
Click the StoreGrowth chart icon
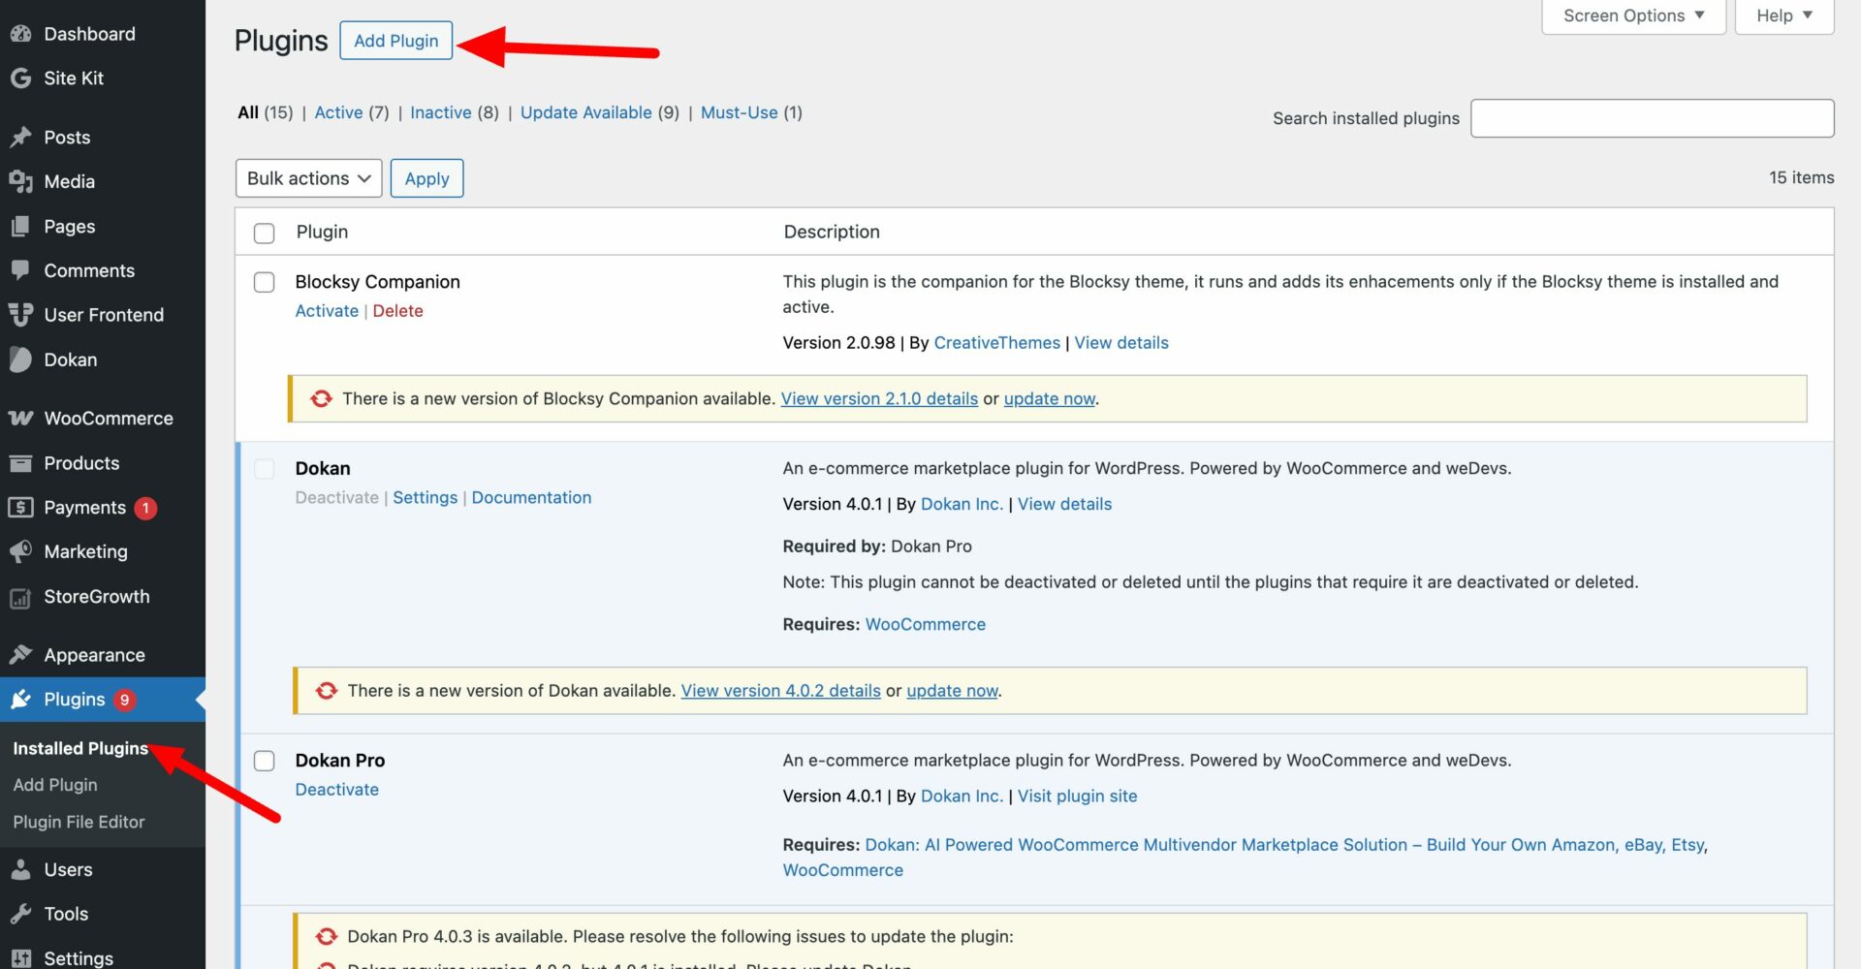click(20, 598)
